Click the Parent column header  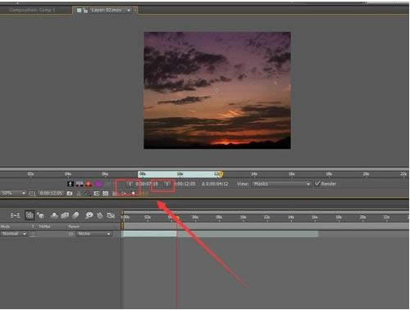point(74,227)
